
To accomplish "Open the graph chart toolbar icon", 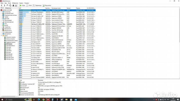I will click(16, 5).
